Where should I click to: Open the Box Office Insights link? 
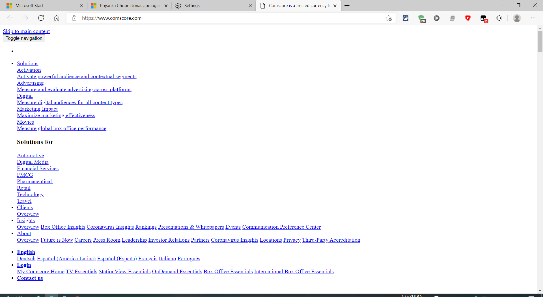click(x=63, y=227)
